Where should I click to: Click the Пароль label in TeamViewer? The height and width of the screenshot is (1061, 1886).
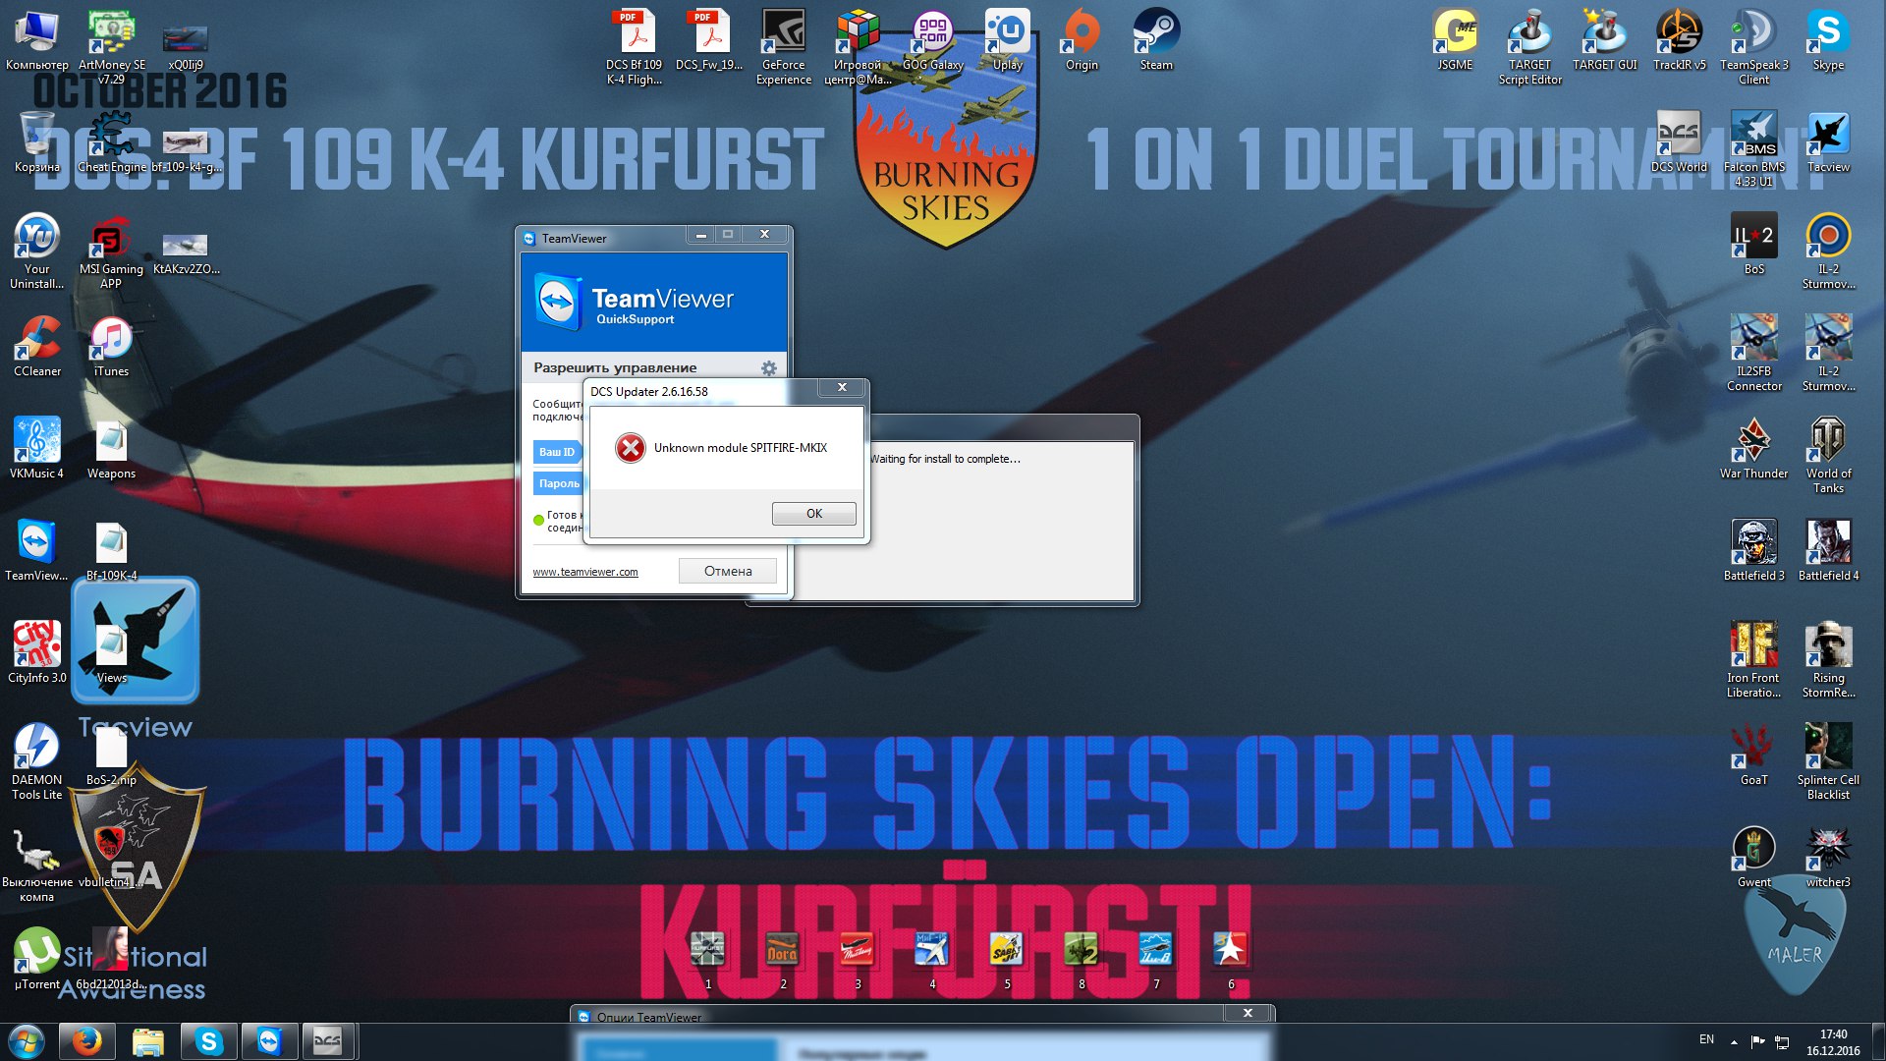(x=559, y=483)
